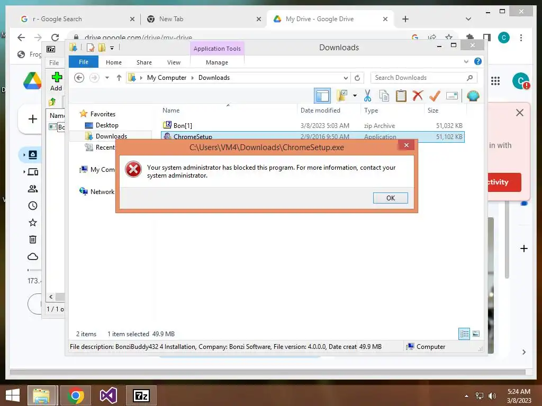The image size is (542, 406).
Task: Open Trash in Google Drive sidebar
Action: tap(32, 239)
